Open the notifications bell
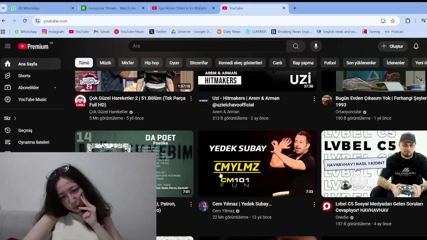The image size is (427, 240). pos(416,46)
